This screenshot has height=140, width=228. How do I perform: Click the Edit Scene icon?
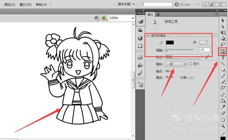pyautogui.click(x=97, y=18)
